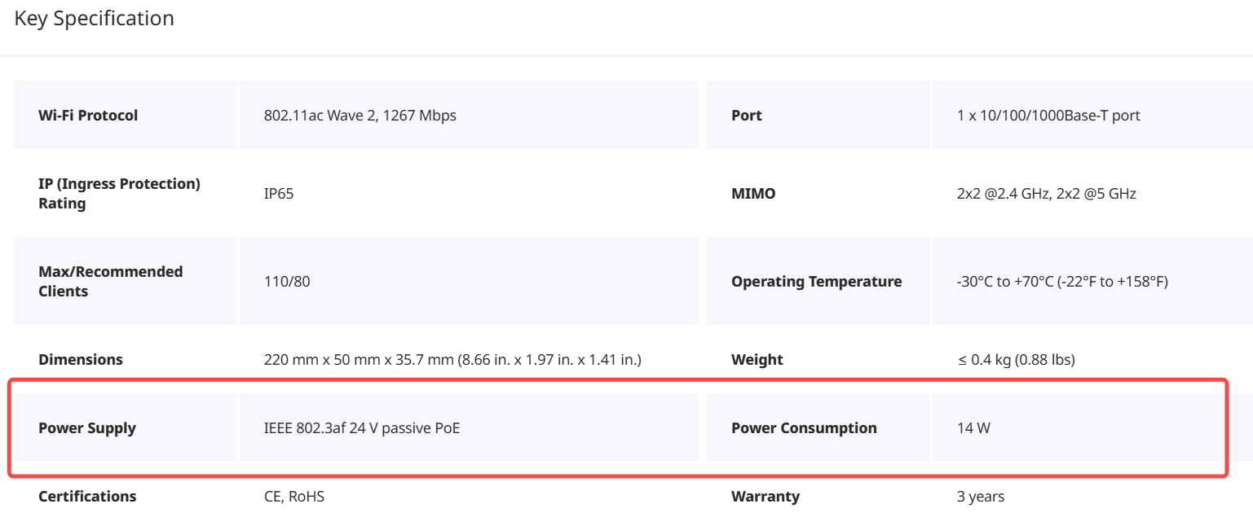Select the Dimensions label
Image resolution: width=1253 pixels, height=517 pixels.
point(81,360)
